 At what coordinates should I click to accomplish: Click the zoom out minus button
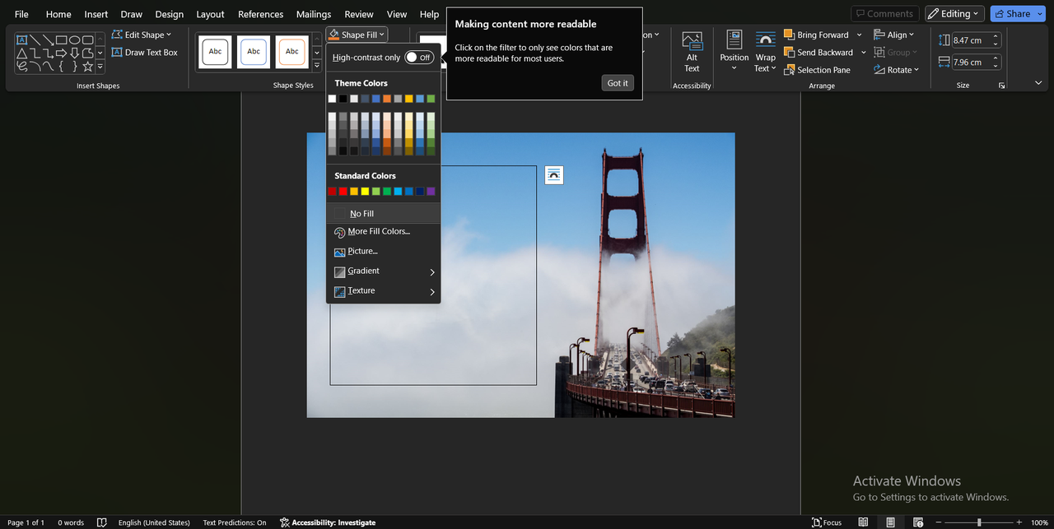[939, 522]
